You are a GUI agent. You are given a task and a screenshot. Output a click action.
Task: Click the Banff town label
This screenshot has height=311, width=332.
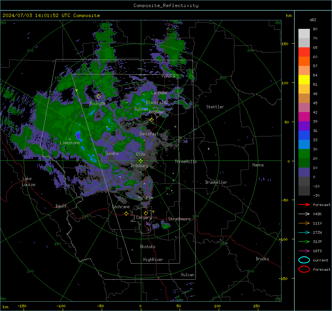61,206
